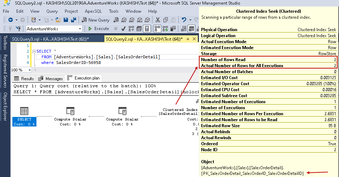The height and width of the screenshot is (177, 339).
Task: Click the Copy icon
Action: [166, 20]
